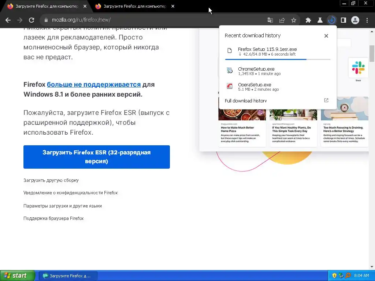Viewport: 375px width, 281px height.
Task: Click the downloads toolbar icon
Action: (x=331, y=20)
